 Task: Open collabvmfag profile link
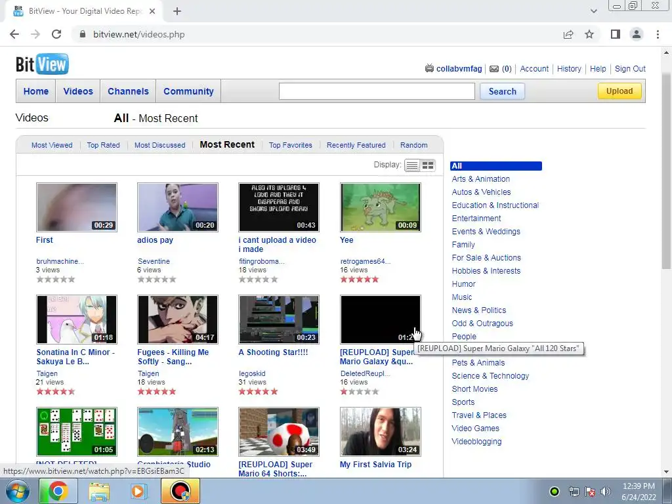(459, 68)
